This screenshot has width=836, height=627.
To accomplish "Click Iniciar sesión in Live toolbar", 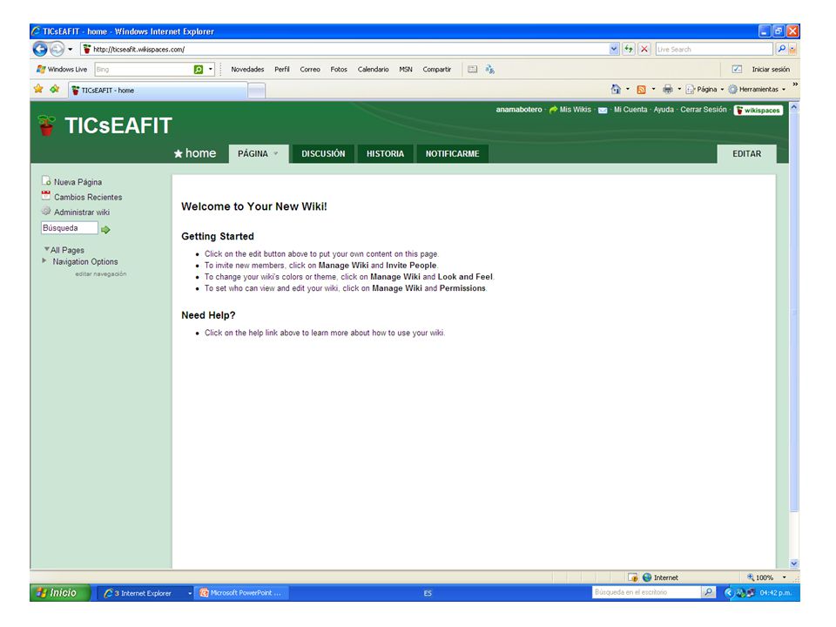I will pyautogui.click(x=771, y=70).
